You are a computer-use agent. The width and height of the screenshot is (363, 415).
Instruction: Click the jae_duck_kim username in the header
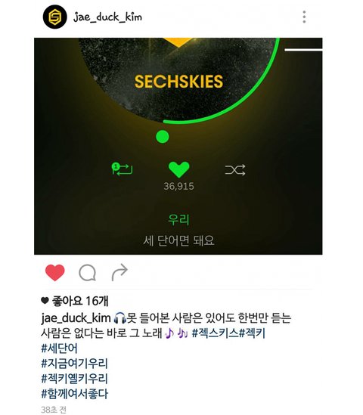(x=107, y=17)
